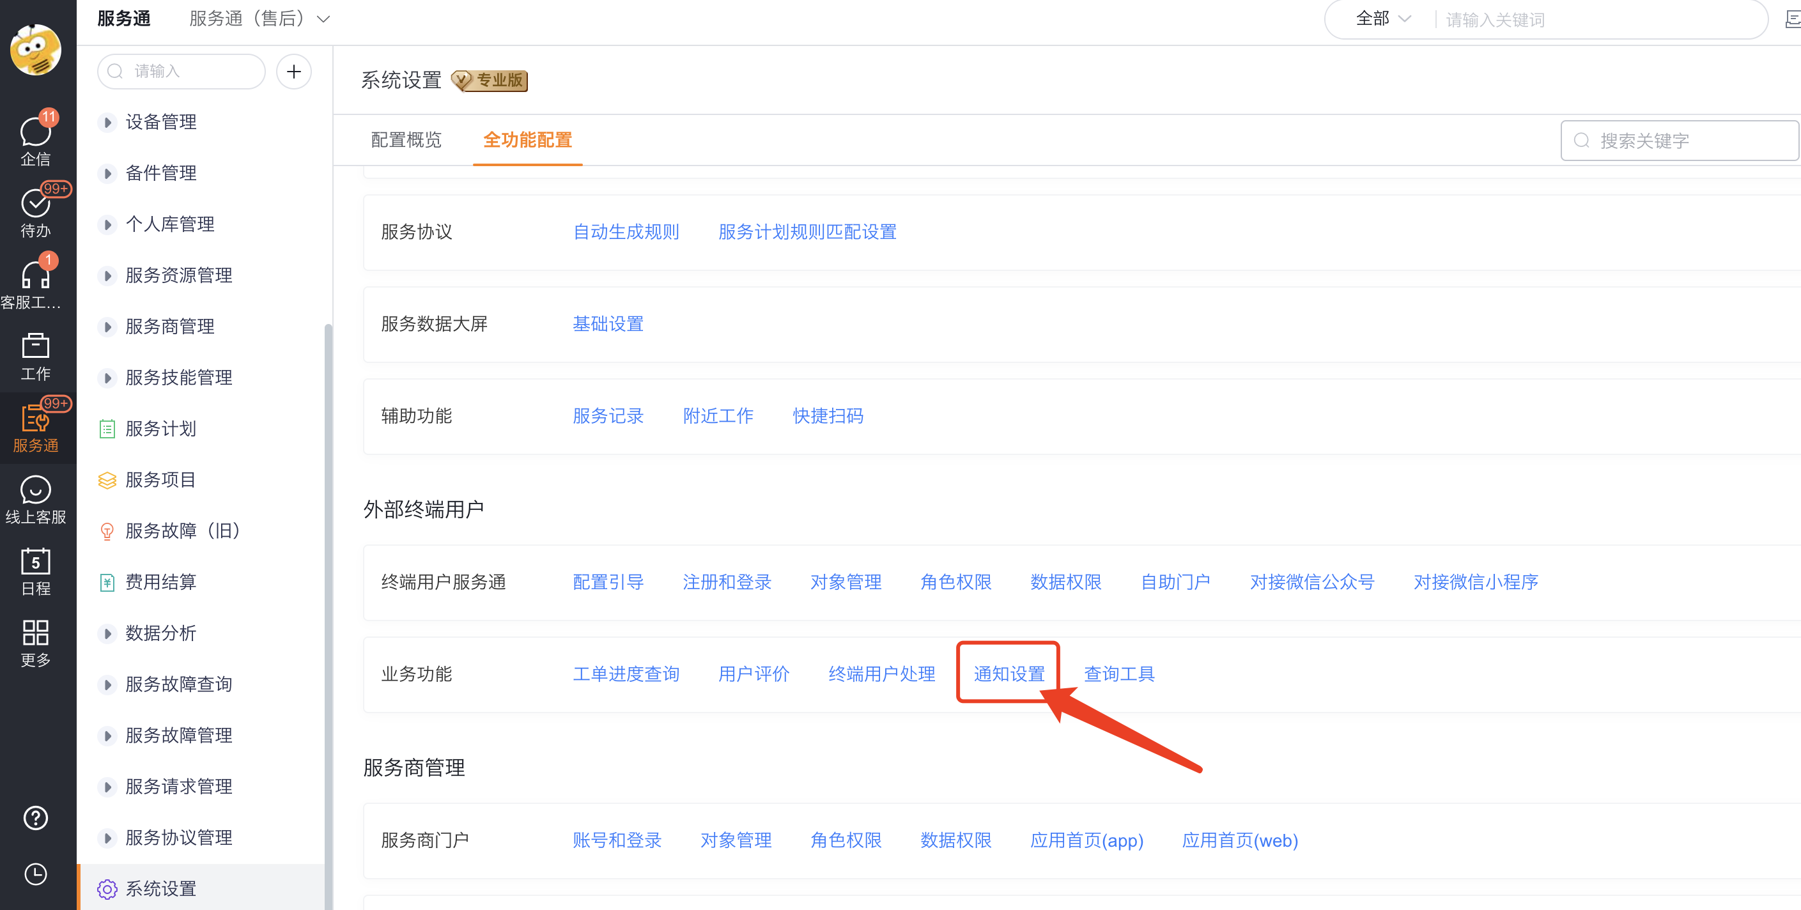The width and height of the screenshot is (1801, 910).
Task: Click the history clock icon
Action: 35,874
